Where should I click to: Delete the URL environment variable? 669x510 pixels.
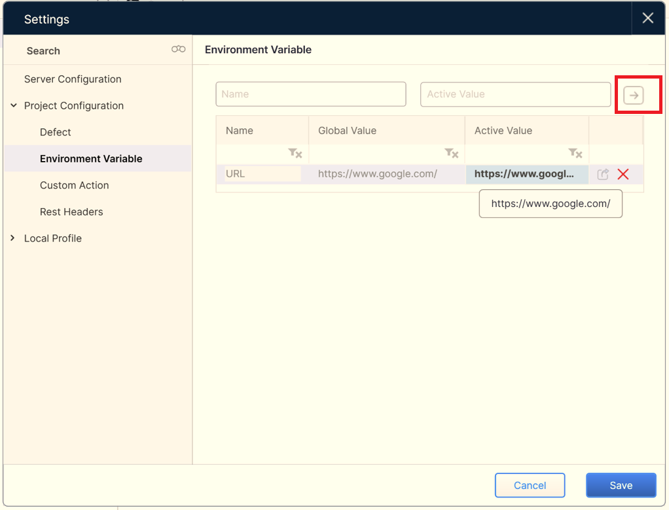click(x=623, y=174)
